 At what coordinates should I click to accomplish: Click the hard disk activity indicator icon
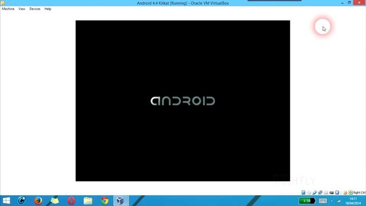[x=304, y=192]
